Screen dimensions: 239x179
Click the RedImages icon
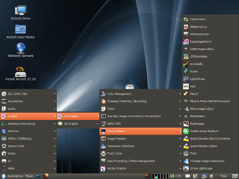click(x=186, y=124)
